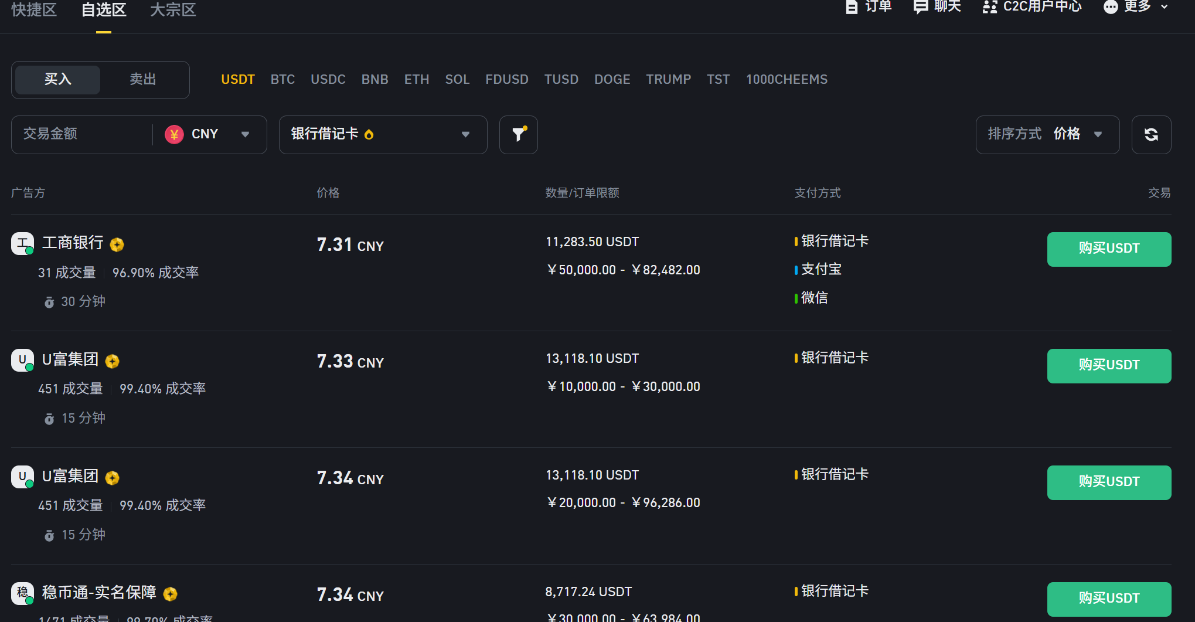Open 聊天 chat icon in top bar
The height and width of the screenshot is (622, 1195).
pyautogui.click(x=921, y=6)
